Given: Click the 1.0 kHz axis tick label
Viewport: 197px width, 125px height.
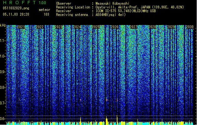Looking at the screenshot, I should [x=3, y=56].
